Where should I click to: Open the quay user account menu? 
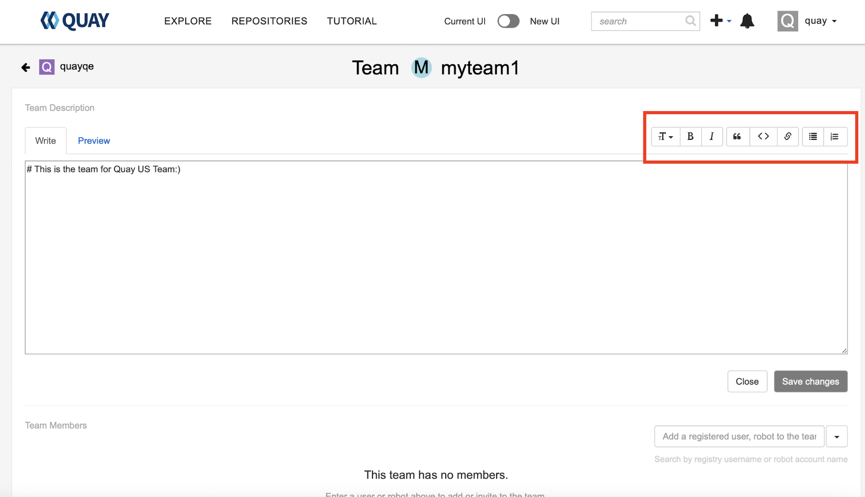point(808,21)
